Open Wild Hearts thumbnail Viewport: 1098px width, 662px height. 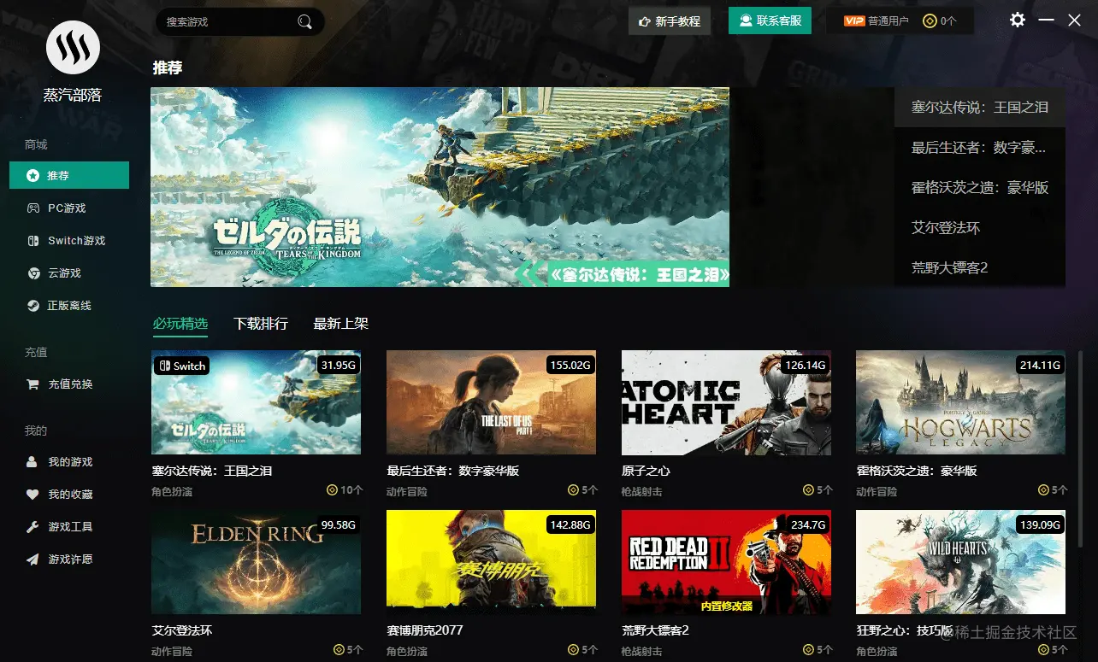tap(960, 562)
